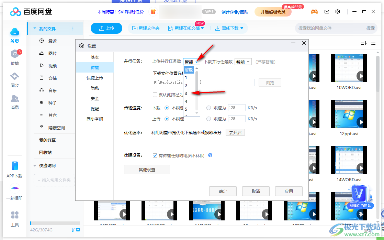Viewport: 384px width, 240px height.
Task: Open the mail envelope icon
Action: tap(327, 12)
